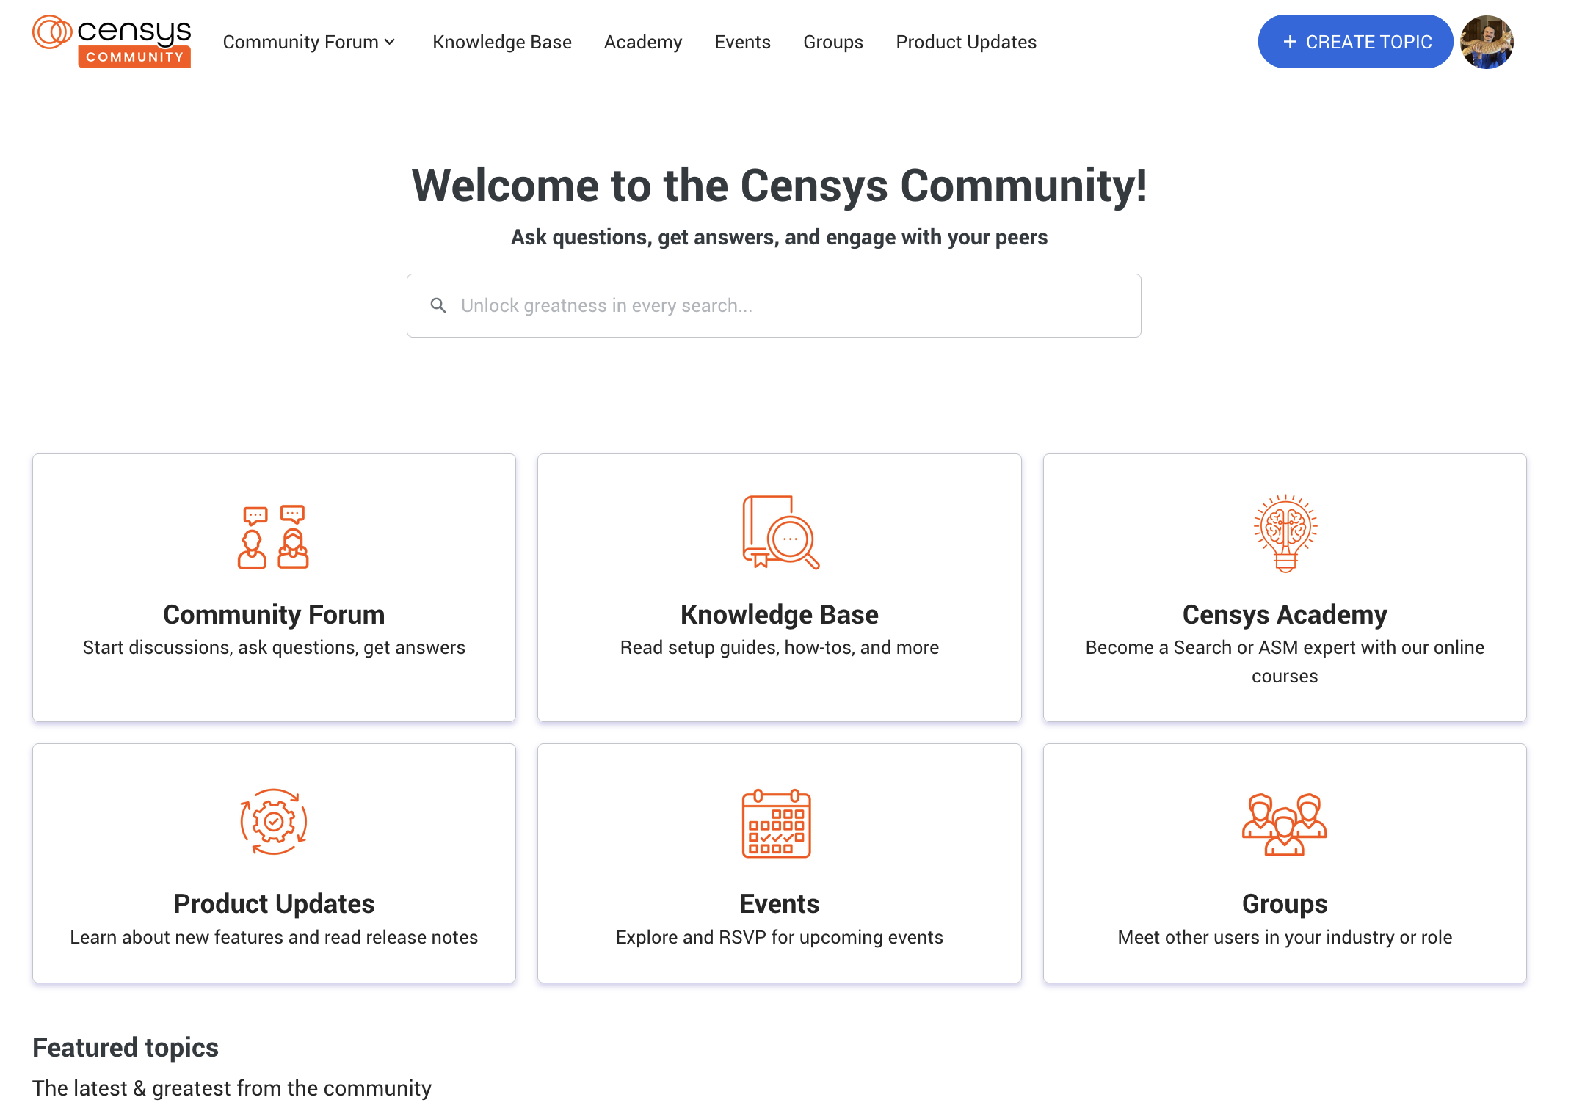Select the Knowledge Base nav item
The width and height of the screenshot is (1571, 1111).
point(504,42)
